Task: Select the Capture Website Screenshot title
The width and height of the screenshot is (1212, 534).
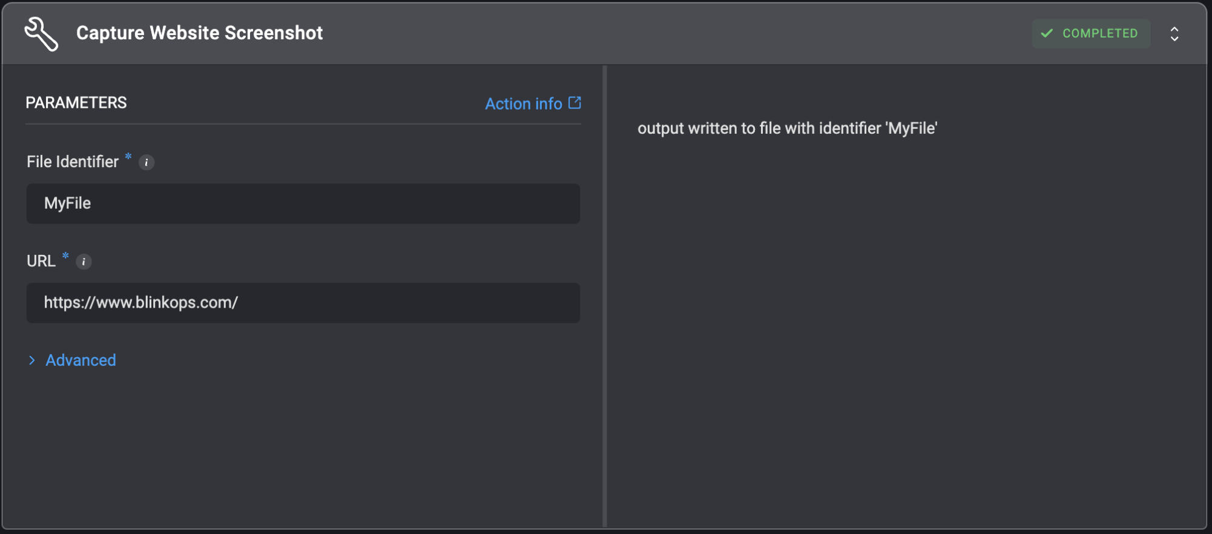Action: click(199, 33)
